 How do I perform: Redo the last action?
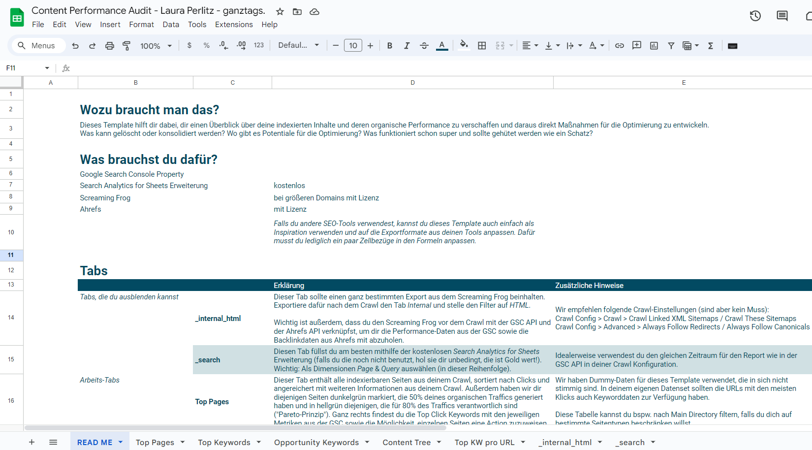point(93,46)
